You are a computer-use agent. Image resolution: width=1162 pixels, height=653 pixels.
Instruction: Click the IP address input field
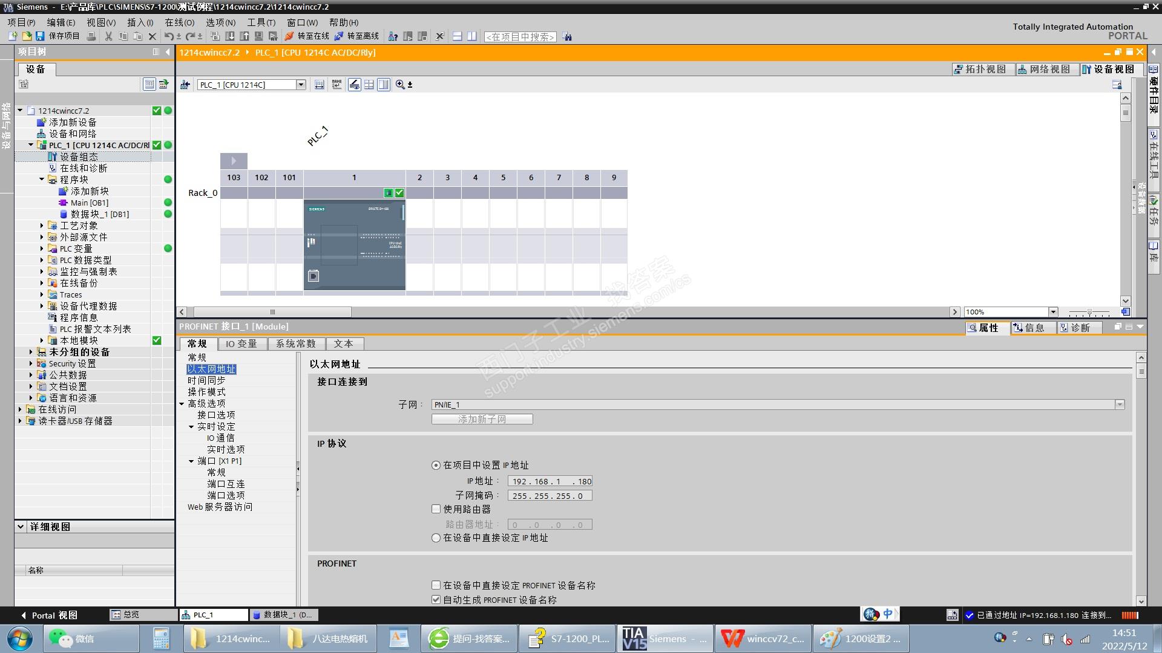point(550,481)
